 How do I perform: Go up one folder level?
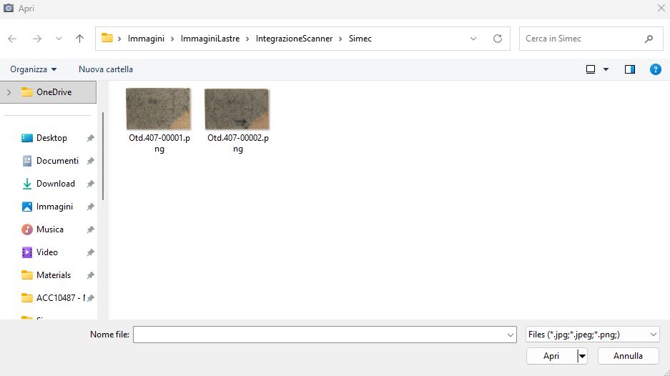point(79,39)
